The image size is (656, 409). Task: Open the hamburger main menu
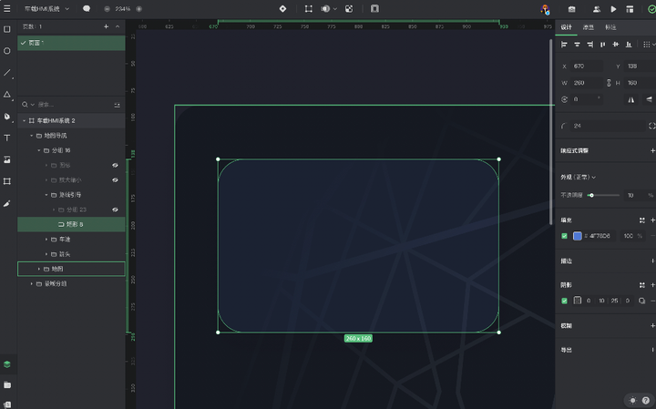pyautogui.click(x=6, y=8)
